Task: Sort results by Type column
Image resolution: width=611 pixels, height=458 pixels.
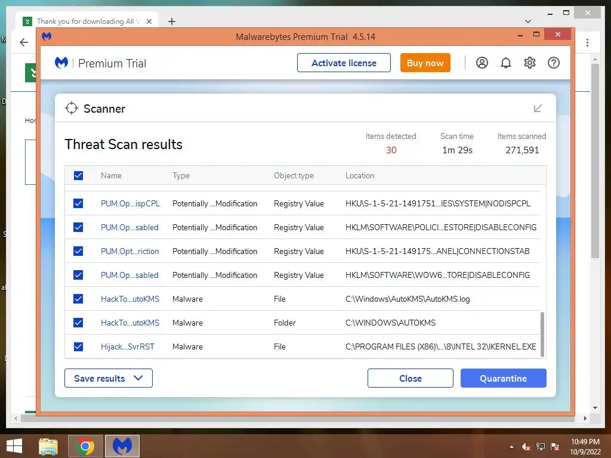Action: pos(181,176)
